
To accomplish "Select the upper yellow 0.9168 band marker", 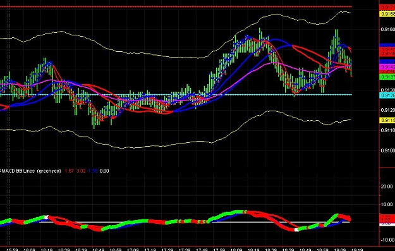I will 387,14.
